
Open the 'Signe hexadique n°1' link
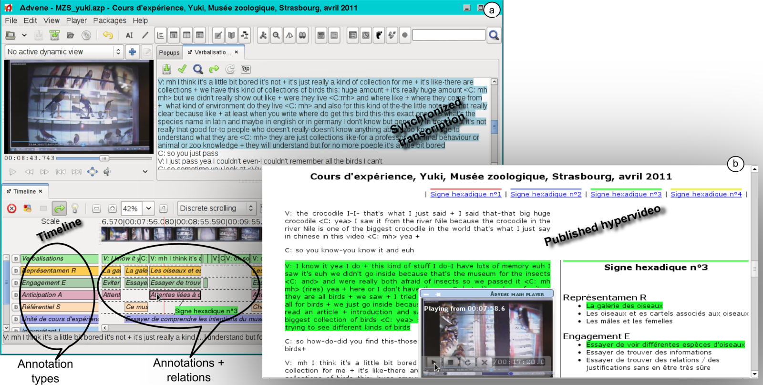point(465,194)
